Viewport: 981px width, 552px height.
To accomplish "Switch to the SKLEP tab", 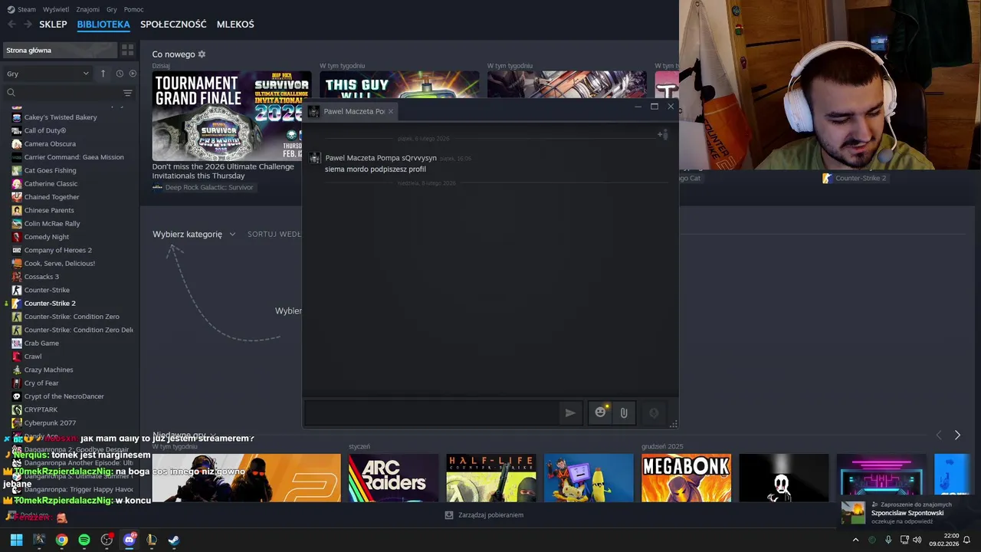I will click(x=53, y=25).
